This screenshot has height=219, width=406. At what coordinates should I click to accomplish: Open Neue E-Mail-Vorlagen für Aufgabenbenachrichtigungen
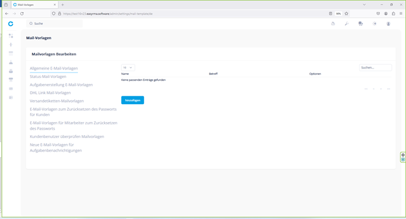tap(56, 148)
